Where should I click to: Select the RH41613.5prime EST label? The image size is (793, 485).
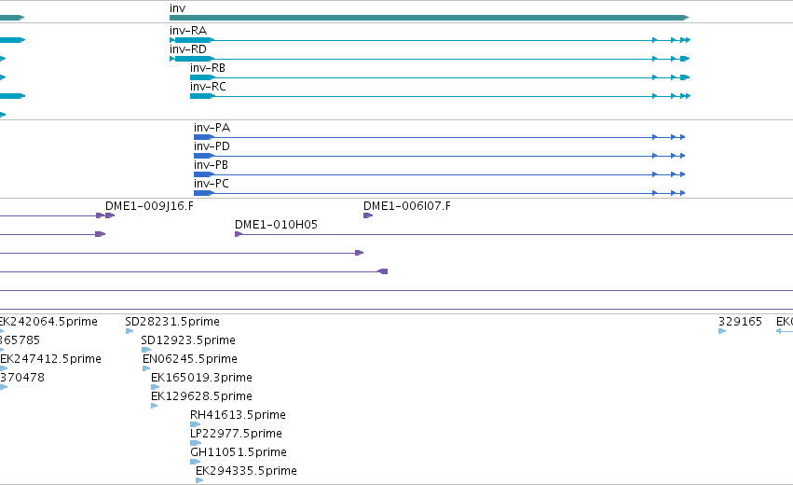[238, 415]
